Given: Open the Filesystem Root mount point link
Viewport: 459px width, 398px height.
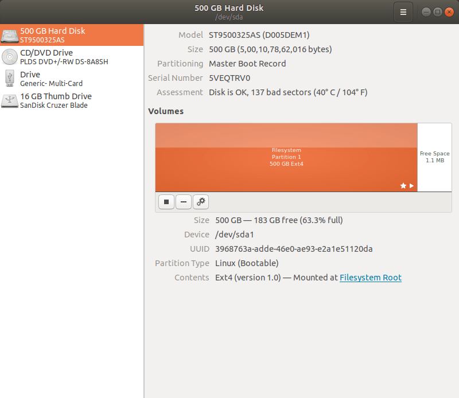Looking at the screenshot, I should (x=370, y=278).
